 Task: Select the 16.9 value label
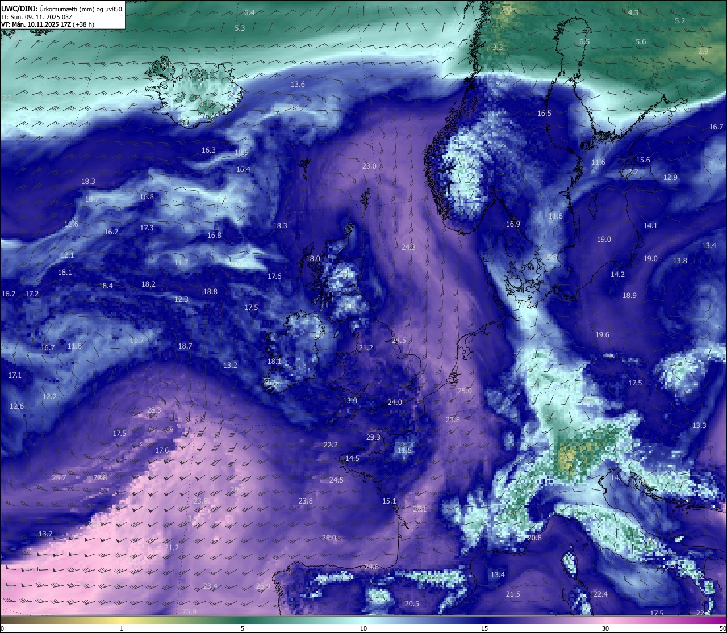pyautogui.click(x=513, y=224)
